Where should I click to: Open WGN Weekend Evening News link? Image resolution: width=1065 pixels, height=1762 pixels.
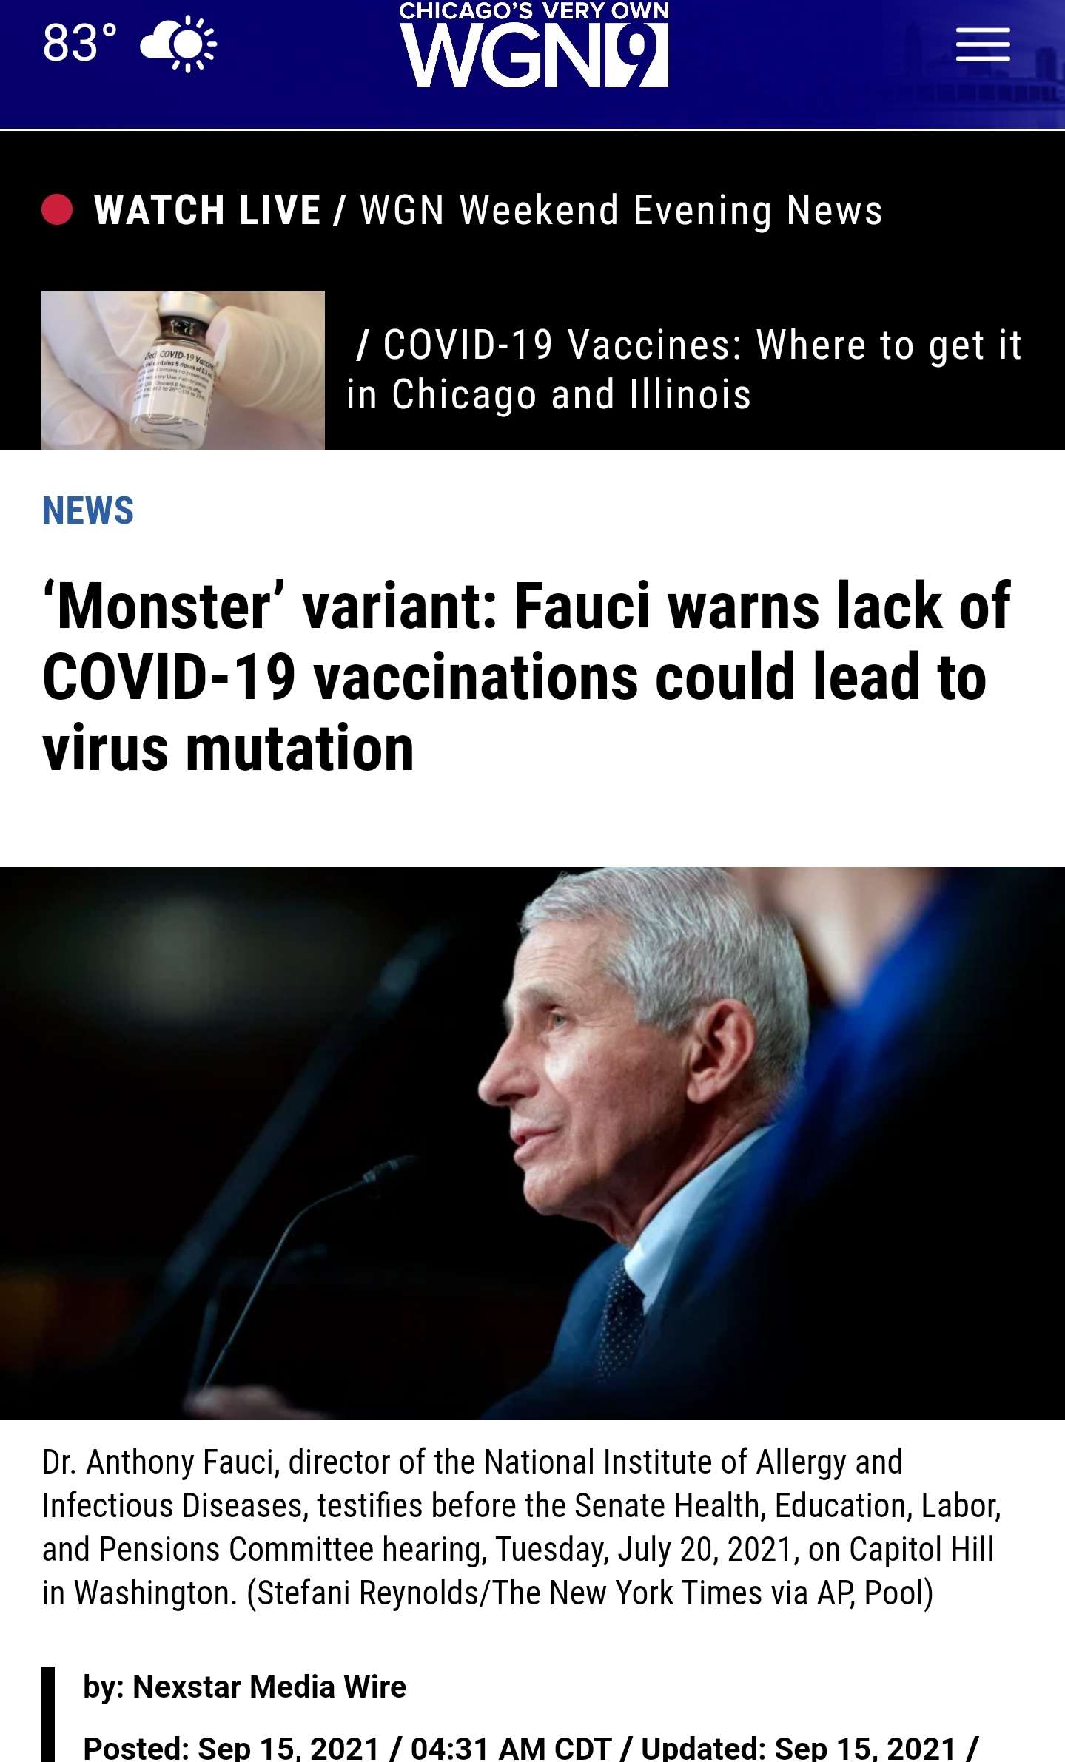(621, 211)
